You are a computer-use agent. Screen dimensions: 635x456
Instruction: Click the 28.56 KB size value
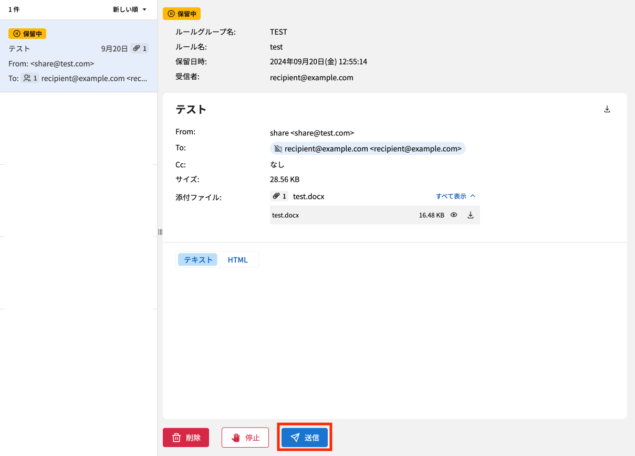point(285,179)
